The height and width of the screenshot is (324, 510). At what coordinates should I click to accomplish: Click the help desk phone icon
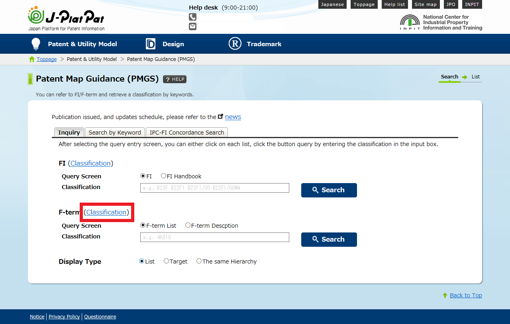click(192, 17)
